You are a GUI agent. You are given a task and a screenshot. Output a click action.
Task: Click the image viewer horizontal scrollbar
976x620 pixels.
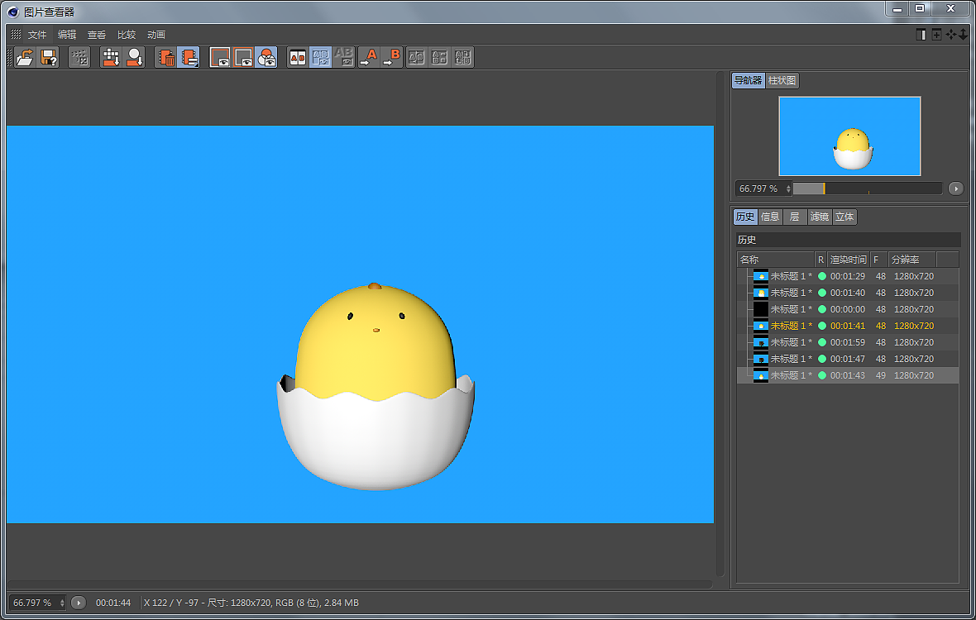tap(359, 584)
